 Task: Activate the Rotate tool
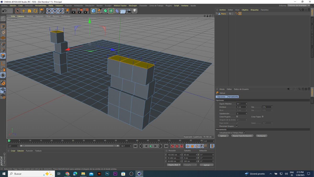tap(35, 11)
